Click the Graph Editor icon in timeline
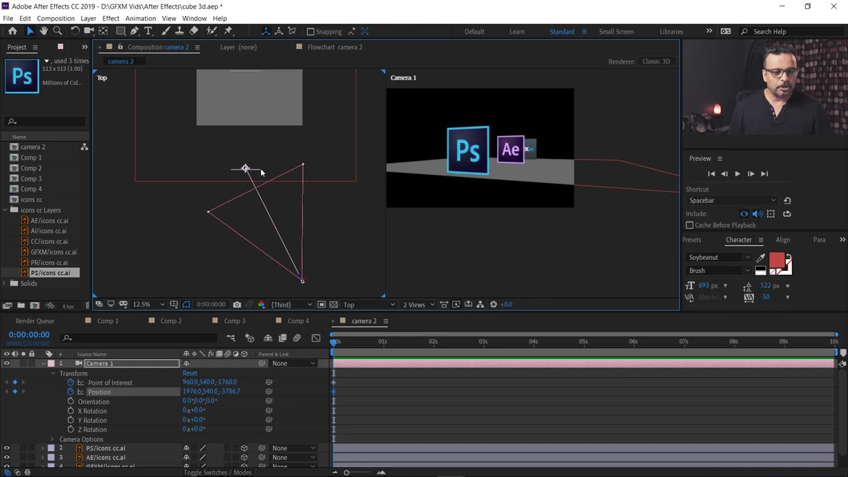 coord(316,338)
